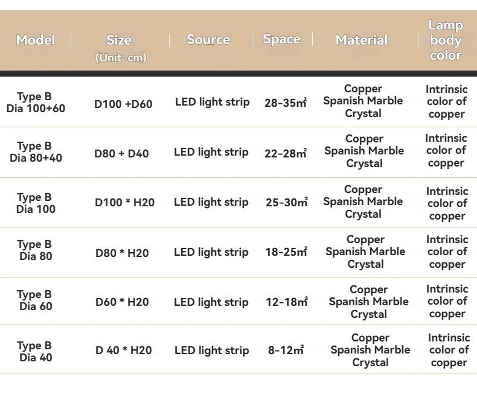Click the D100 +D60 size value
The image size is (477, 412).
click(123, 104)
